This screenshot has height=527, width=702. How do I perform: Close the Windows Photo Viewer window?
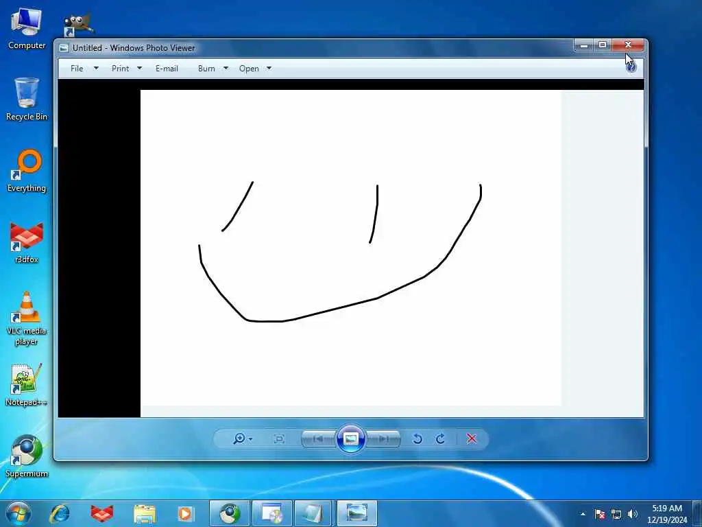click(628, 45)
